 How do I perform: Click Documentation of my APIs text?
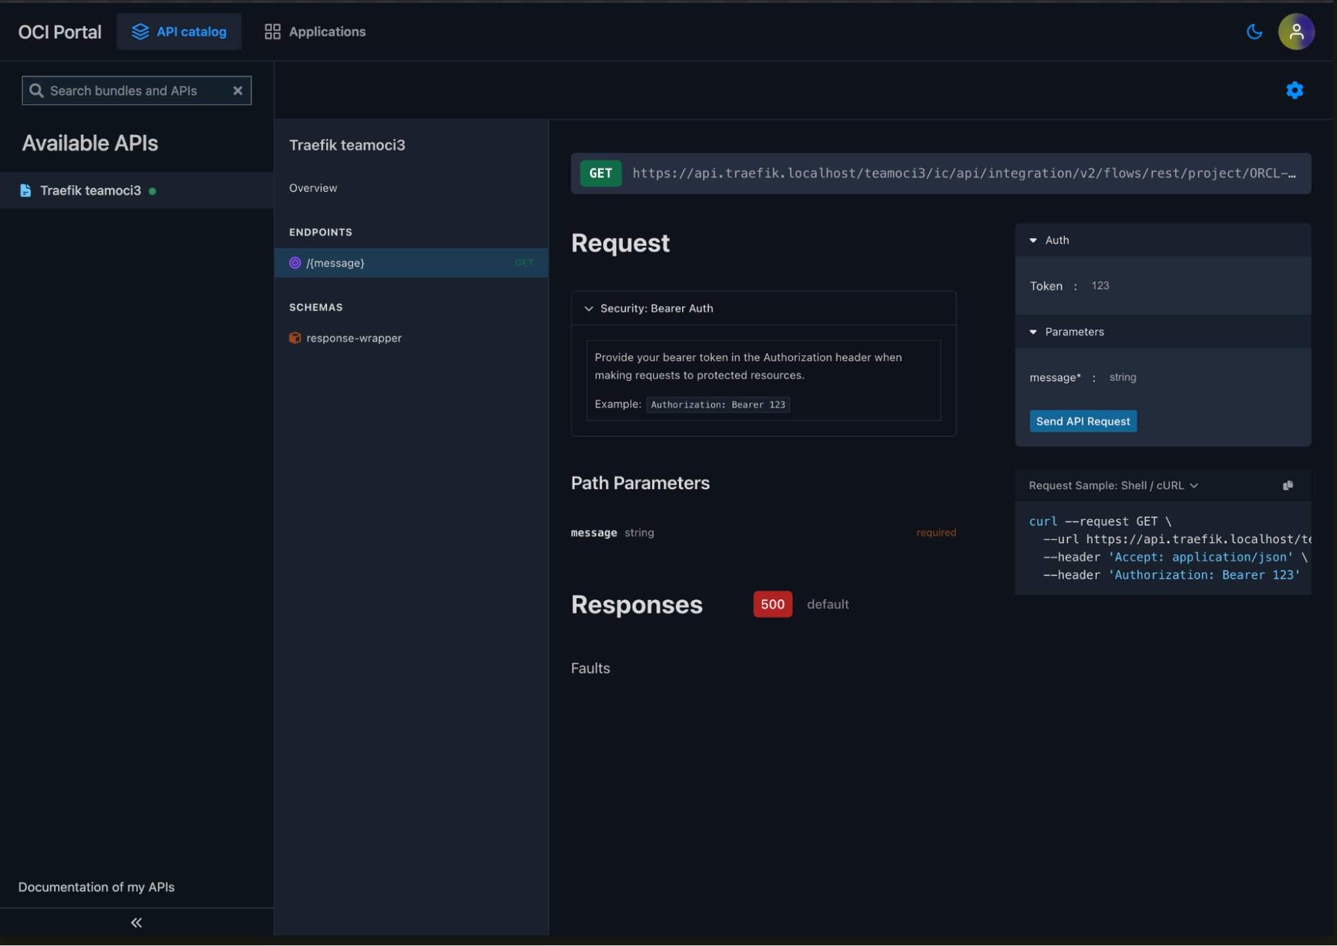[96, 887]
